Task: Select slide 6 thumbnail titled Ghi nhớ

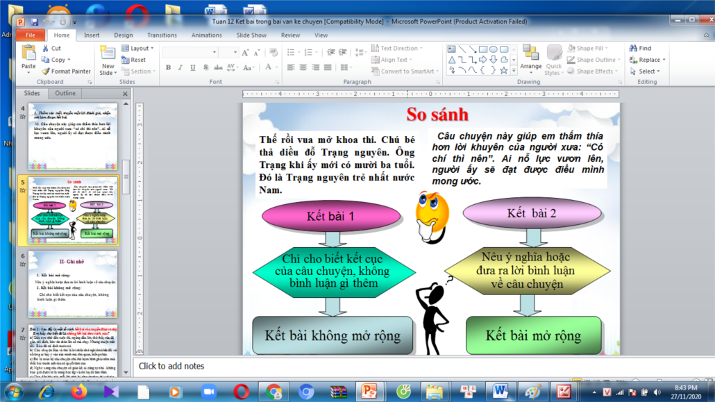Action: 72,283
